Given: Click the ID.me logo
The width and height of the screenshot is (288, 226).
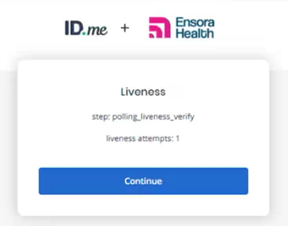Looking at the screenshot, I should coord(86,28).
